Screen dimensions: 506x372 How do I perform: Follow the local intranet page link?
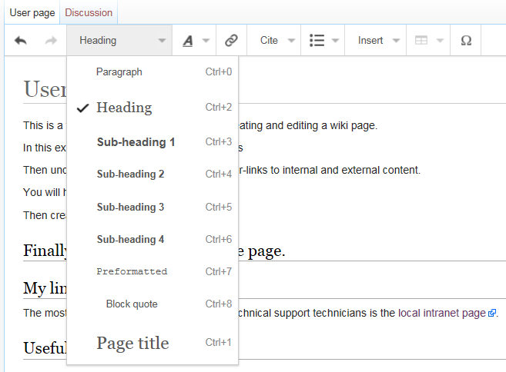click(x=442, y=313)
